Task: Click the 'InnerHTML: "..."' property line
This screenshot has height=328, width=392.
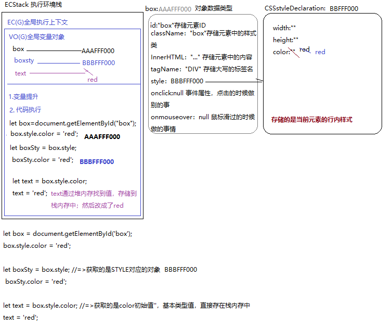Action: [x=201, y=57]
